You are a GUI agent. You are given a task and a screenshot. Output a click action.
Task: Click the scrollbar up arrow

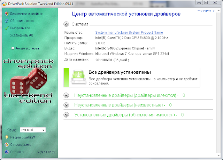click(218, 10)
